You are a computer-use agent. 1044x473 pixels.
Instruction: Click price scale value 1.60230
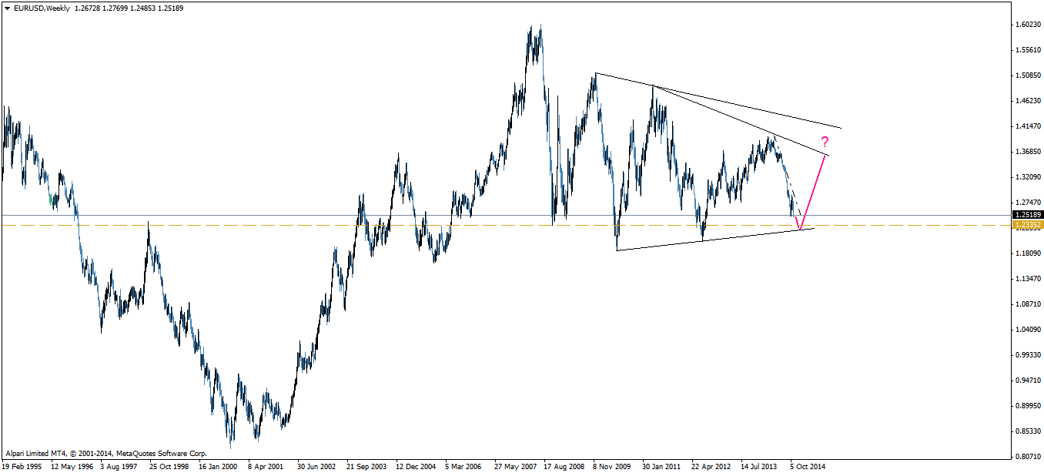[x=1029, y=25]
